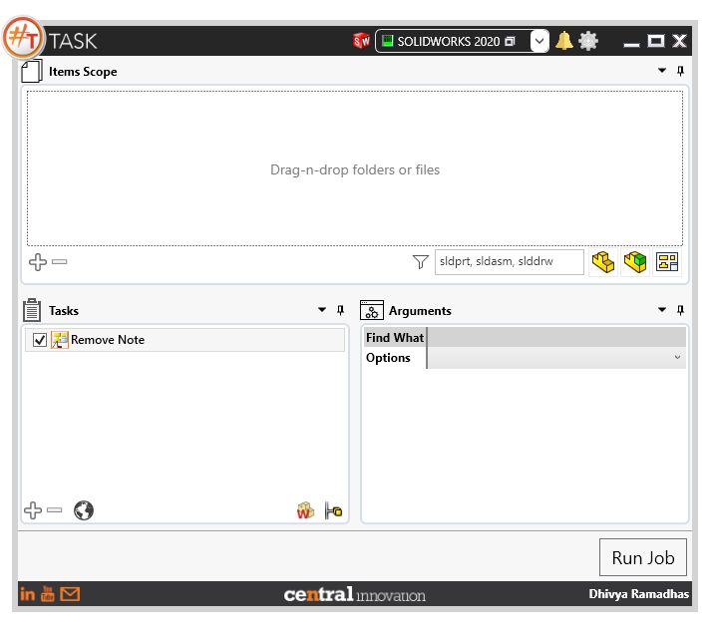
Task: Select the Remove Note task row
Action: (184, 340)
